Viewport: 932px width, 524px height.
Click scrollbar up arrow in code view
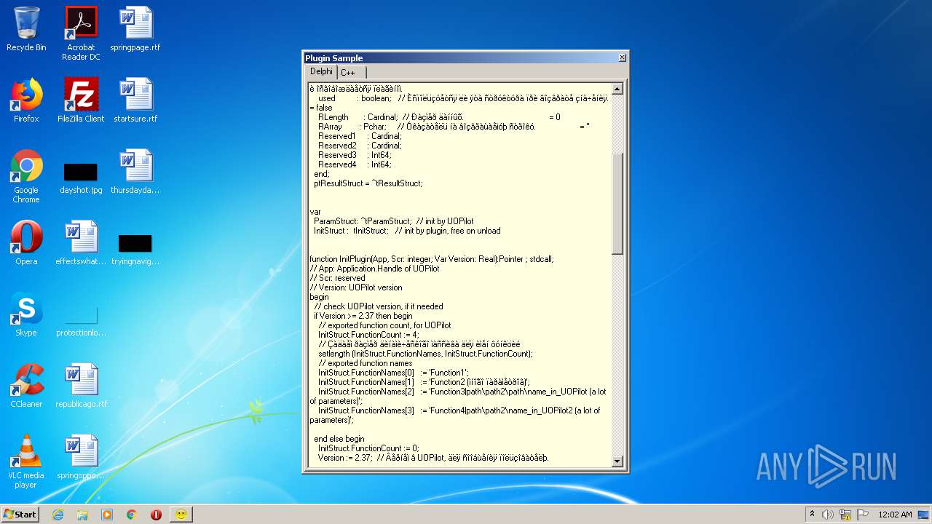pos(617,89)
